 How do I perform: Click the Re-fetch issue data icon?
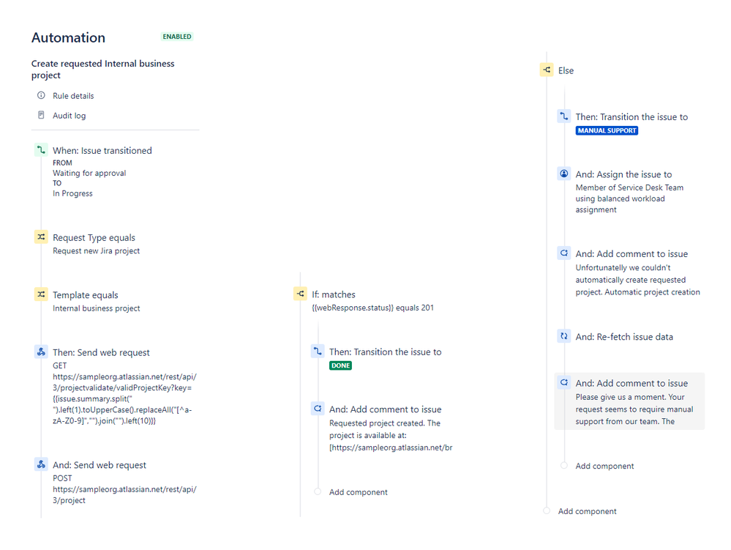tap(563, 337)
